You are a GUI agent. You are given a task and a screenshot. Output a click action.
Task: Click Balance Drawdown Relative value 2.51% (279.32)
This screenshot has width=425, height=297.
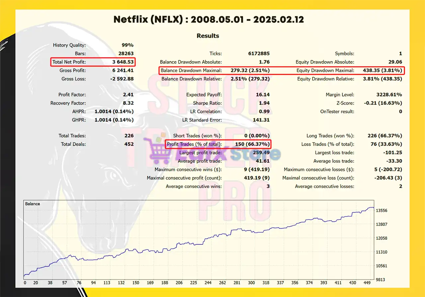click(x=250, y=79)
